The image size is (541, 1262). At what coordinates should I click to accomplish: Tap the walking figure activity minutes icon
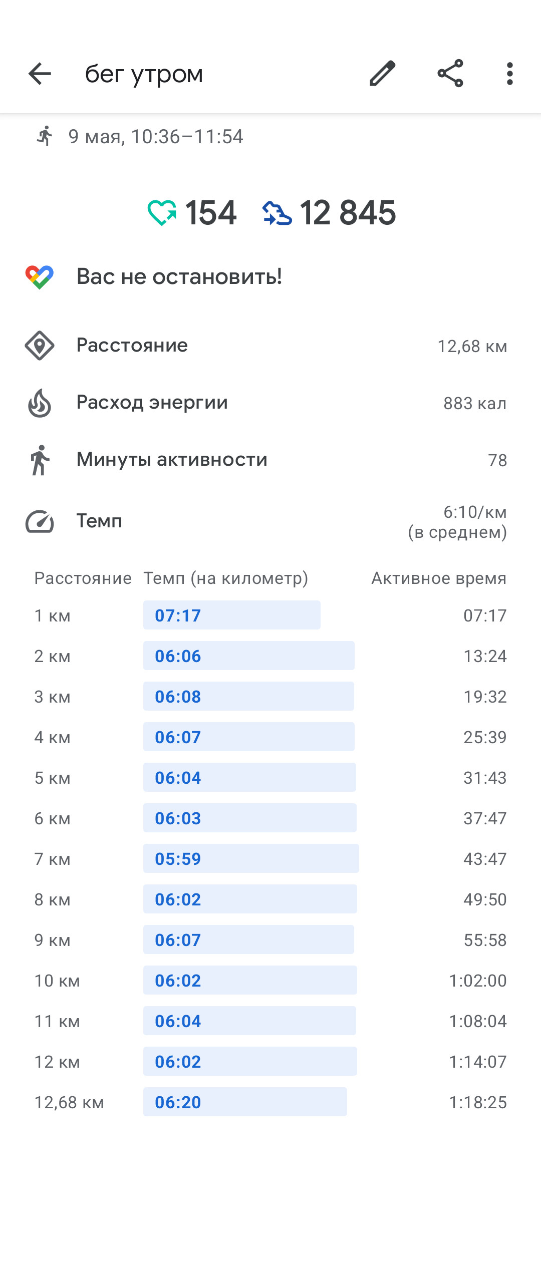pos(40,460)
